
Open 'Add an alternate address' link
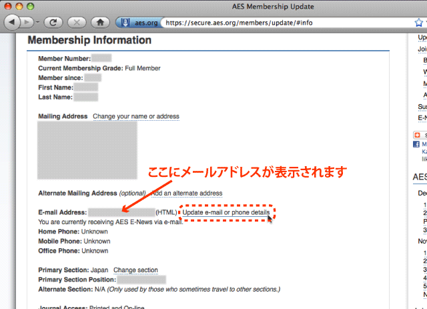[x=187, y=193]
